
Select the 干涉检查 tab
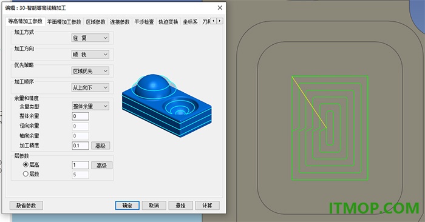pyautogui.click(x=144, y=22)
